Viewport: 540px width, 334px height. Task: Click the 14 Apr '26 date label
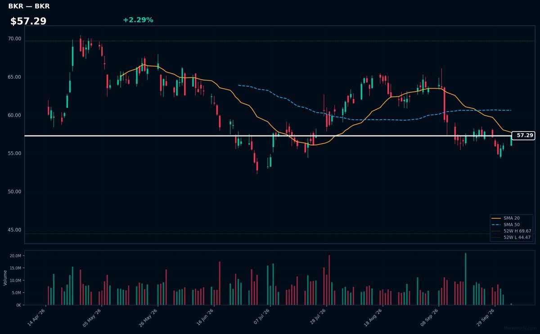(x=36, y=317)
